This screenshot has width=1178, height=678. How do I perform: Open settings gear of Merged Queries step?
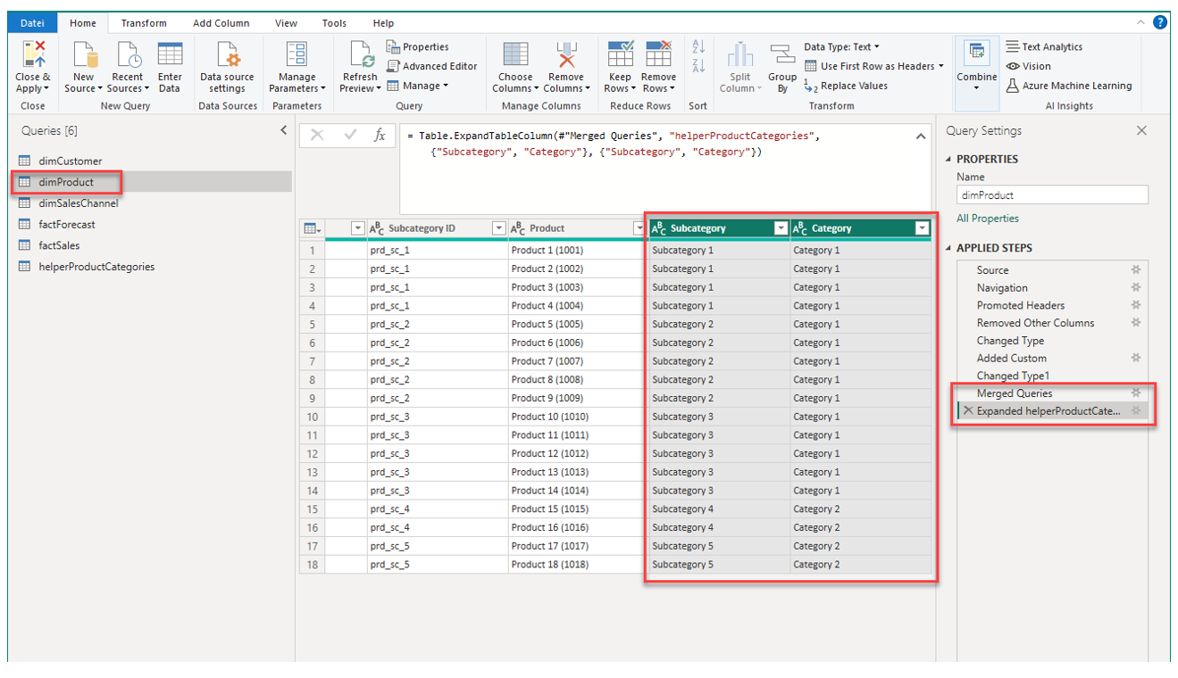coord(1136,393)
